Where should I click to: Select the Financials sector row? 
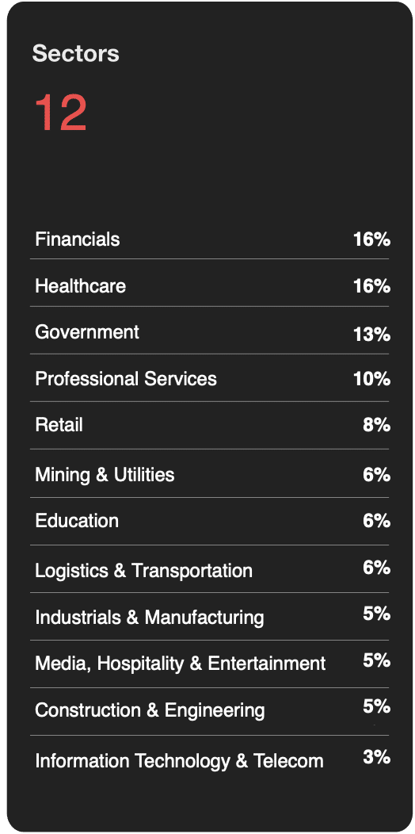click(209, 239)
